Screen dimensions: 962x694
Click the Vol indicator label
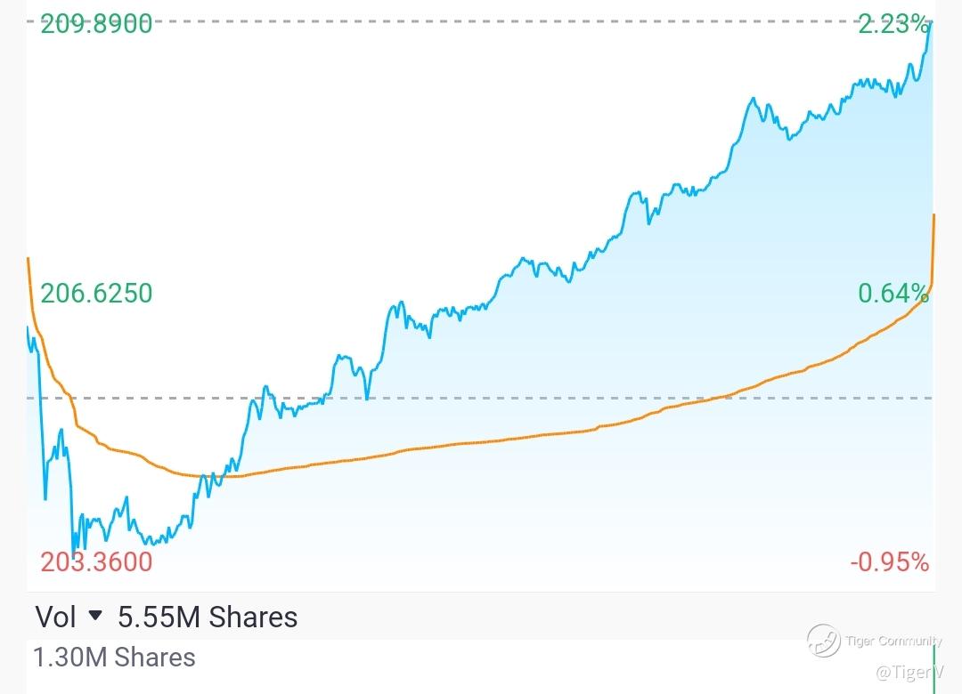[x=56, y=617]
